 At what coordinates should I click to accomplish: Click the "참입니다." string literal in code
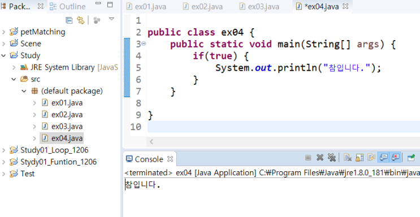(x=347, y=68)
